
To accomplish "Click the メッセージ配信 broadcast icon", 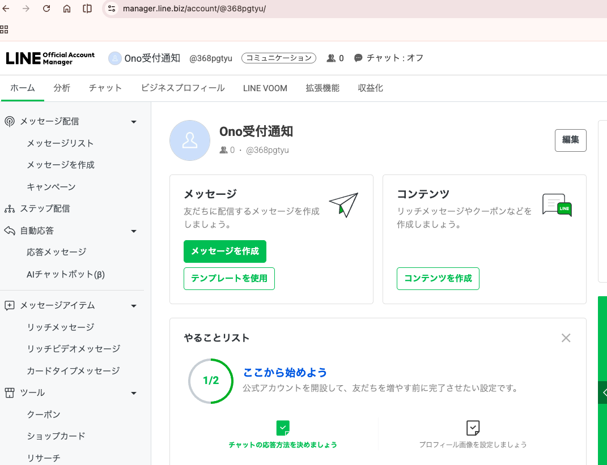I will pyautogui.click(x=10, y=121).
